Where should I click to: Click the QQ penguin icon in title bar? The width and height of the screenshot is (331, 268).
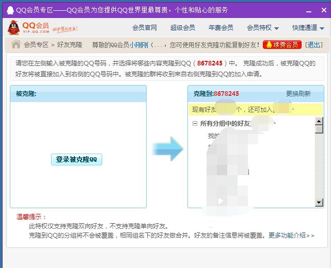pos(10,10)
